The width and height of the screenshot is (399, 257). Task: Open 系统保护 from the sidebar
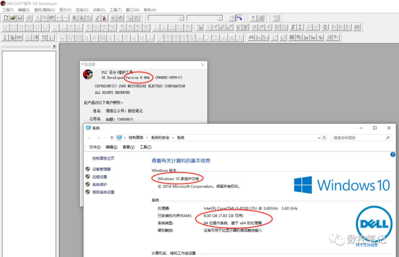100,185
